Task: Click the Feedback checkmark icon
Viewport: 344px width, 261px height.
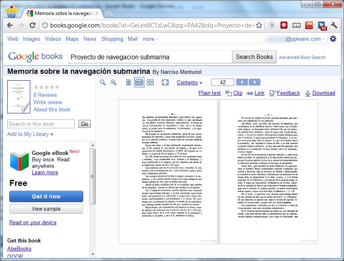Action: (x=273, y=93)
